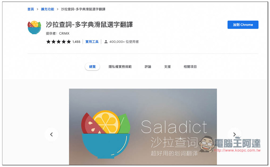Open the 擴充功能 breadcrumb link
This screenshot has width=270, height=167.
(48, 9)
